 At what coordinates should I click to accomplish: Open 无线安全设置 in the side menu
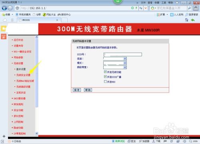[23, 75]
